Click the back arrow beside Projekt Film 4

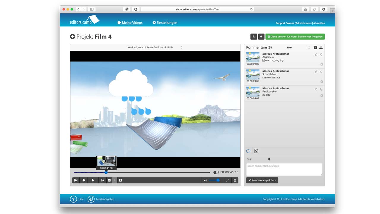[72, 37]
